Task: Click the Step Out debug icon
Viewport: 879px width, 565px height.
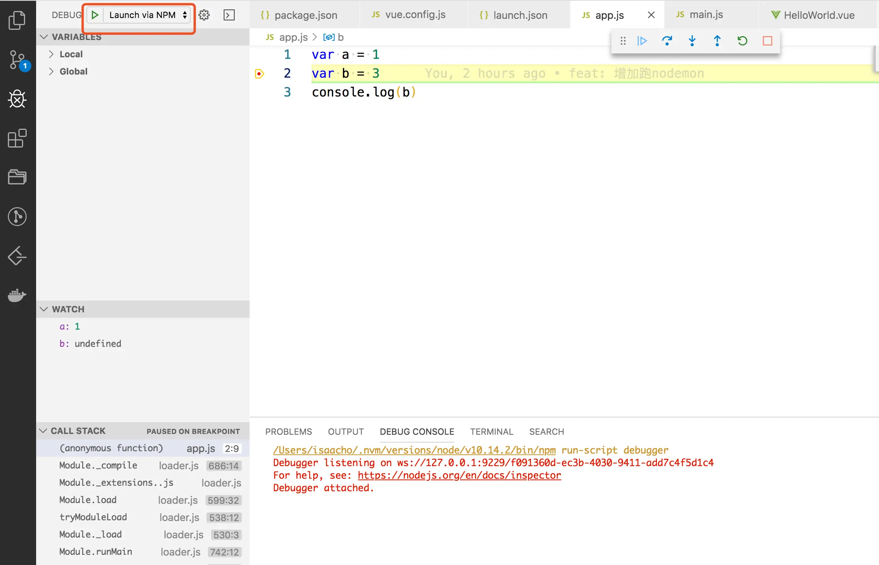Action: click(x=717, y=41)
